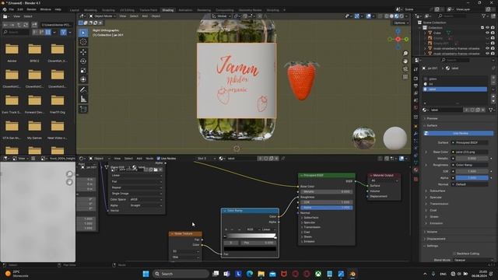498x280 pixels.
Task: Open the Output properties tab icon
Action: [x=416, y=86]
